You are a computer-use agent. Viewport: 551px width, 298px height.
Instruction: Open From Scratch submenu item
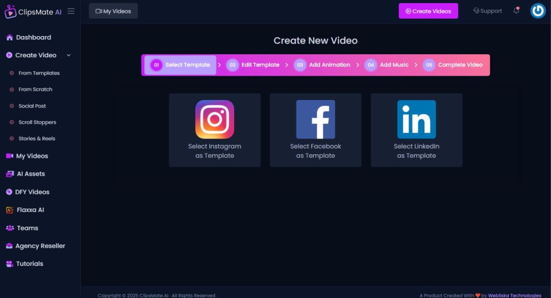pyautogui.click(x=35, y=89)
